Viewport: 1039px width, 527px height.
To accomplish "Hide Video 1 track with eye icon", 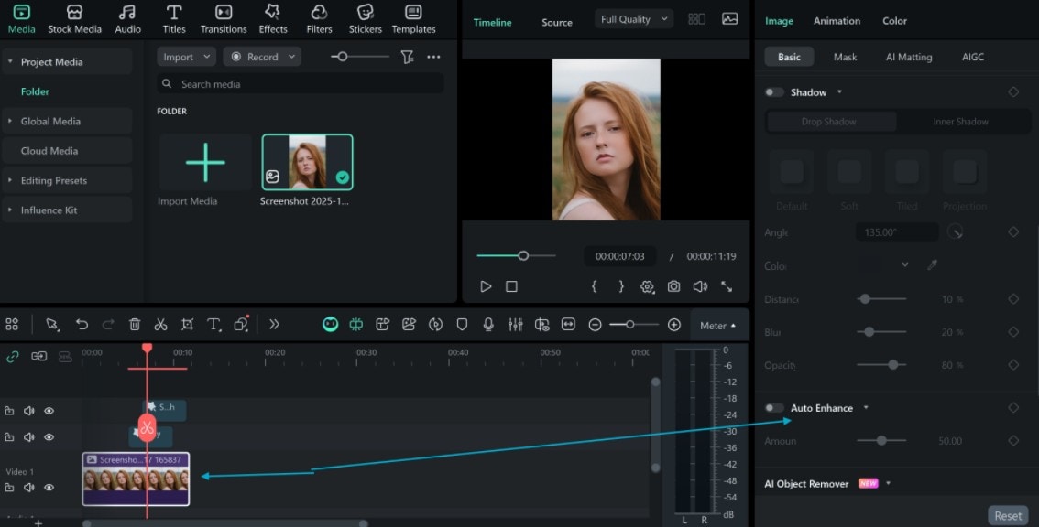I will point(49,488).
